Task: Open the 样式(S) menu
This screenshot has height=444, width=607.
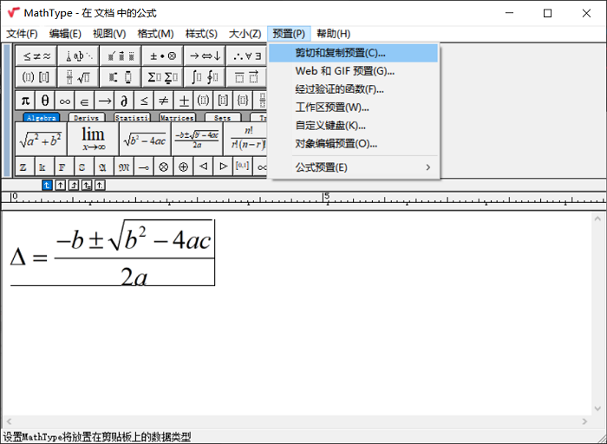Action: coord(201,34)
